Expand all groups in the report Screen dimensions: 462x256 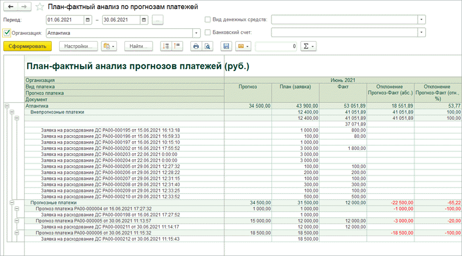[166, 46]
